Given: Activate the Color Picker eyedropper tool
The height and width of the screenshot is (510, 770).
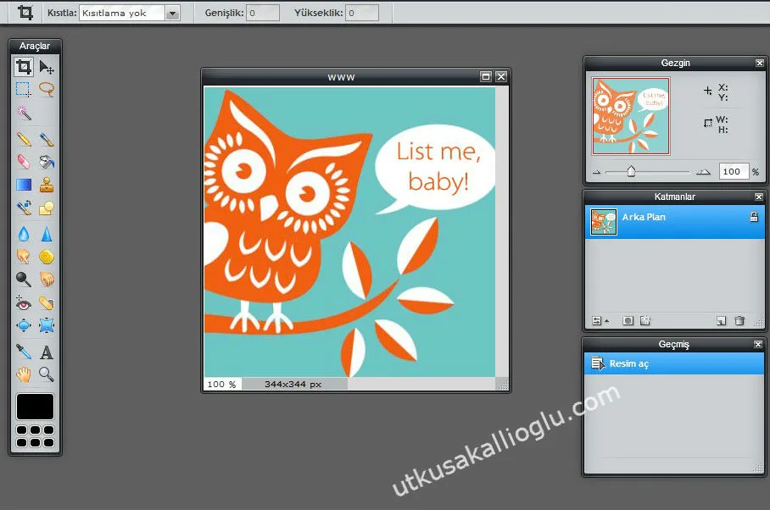Looking at the screenshot, I should pos(24,352).
